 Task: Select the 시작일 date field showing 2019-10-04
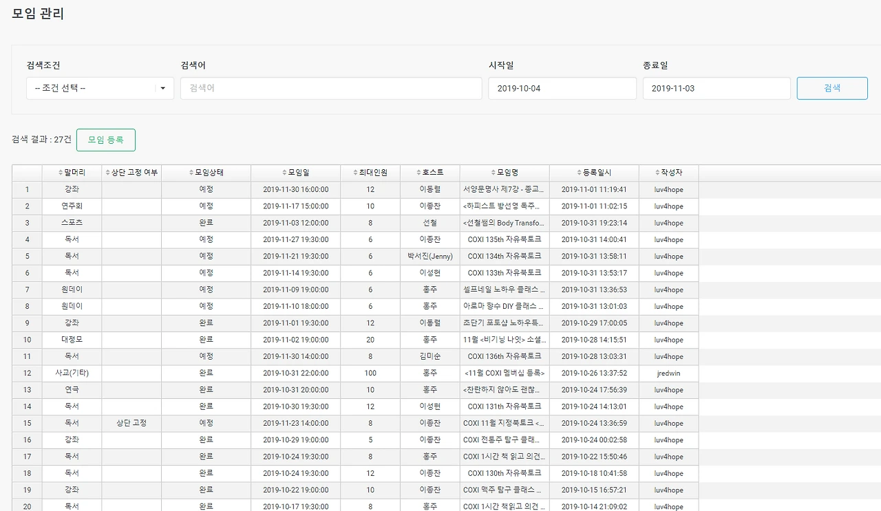click(x=562, y=88)
